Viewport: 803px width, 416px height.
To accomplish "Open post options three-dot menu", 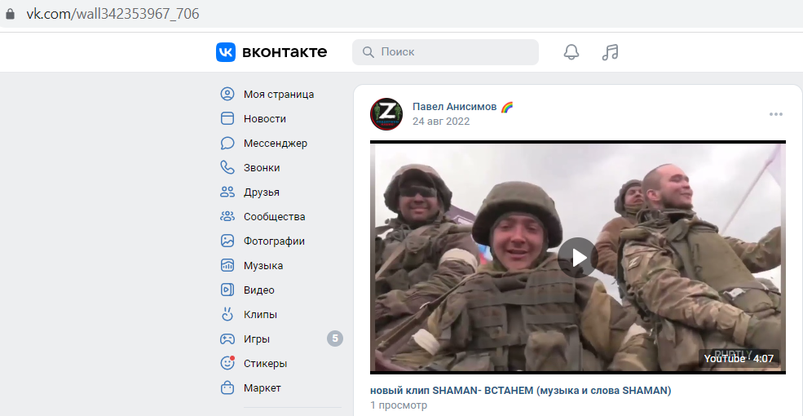I will point(776,114).
